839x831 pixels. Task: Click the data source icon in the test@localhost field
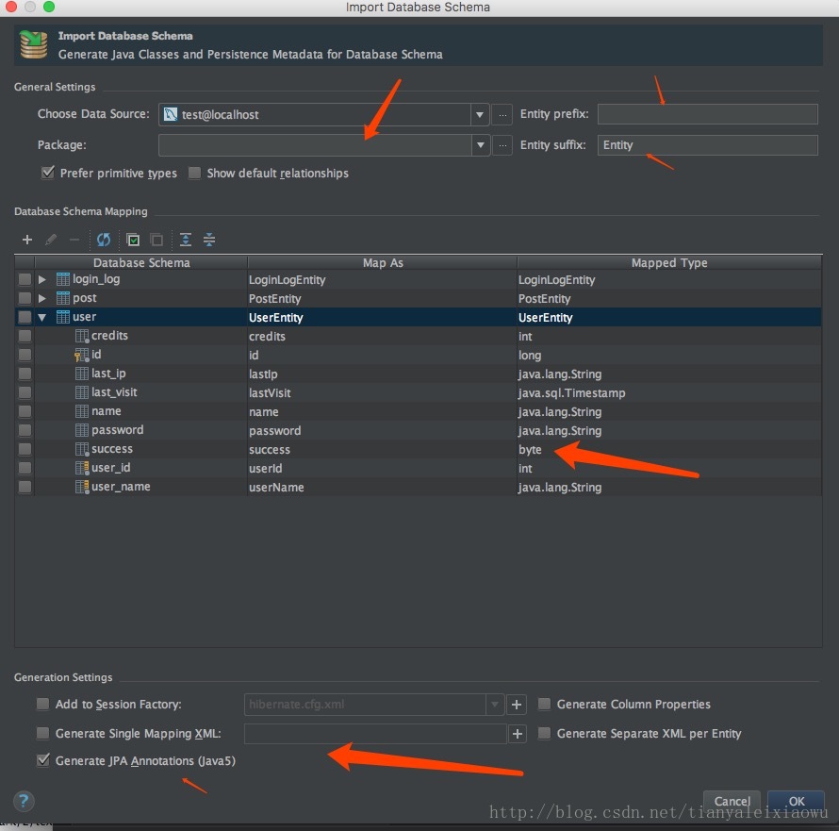(x=170, y=114)
